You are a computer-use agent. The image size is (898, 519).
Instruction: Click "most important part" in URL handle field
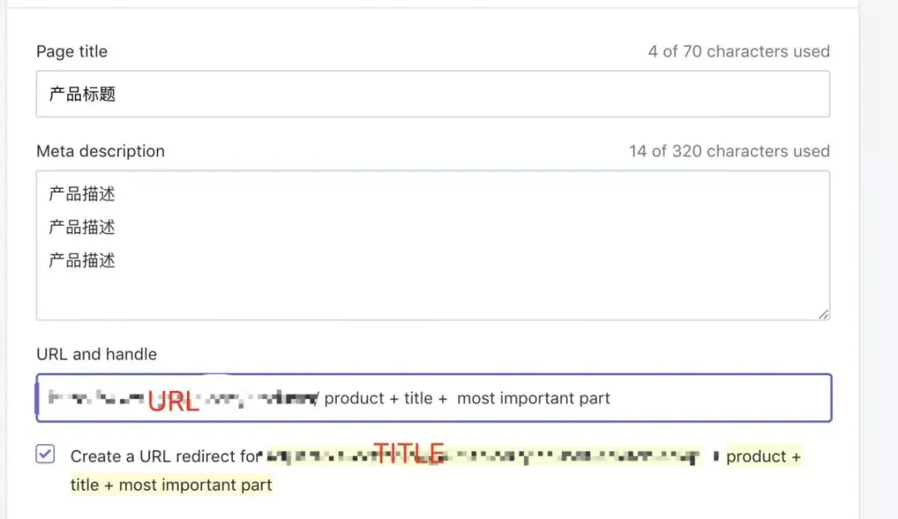[533, 398]
